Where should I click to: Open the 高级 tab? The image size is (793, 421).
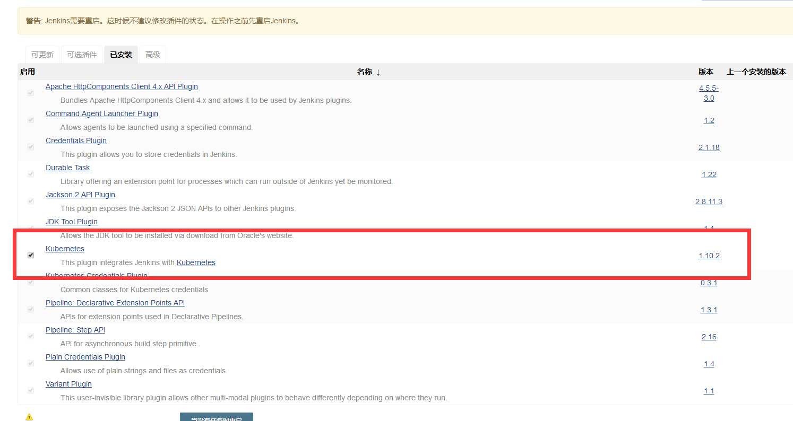click(x=153, y=55)
